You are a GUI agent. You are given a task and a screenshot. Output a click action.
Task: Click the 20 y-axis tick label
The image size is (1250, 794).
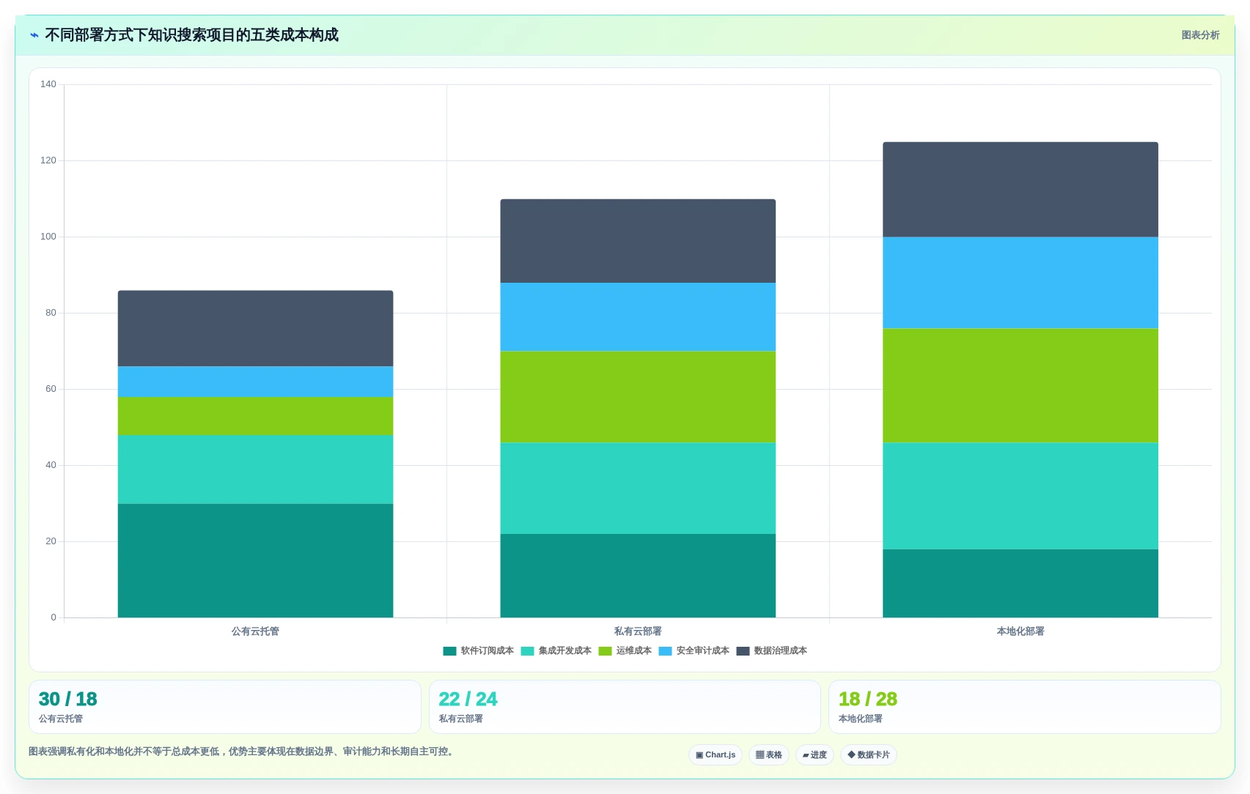51,541
